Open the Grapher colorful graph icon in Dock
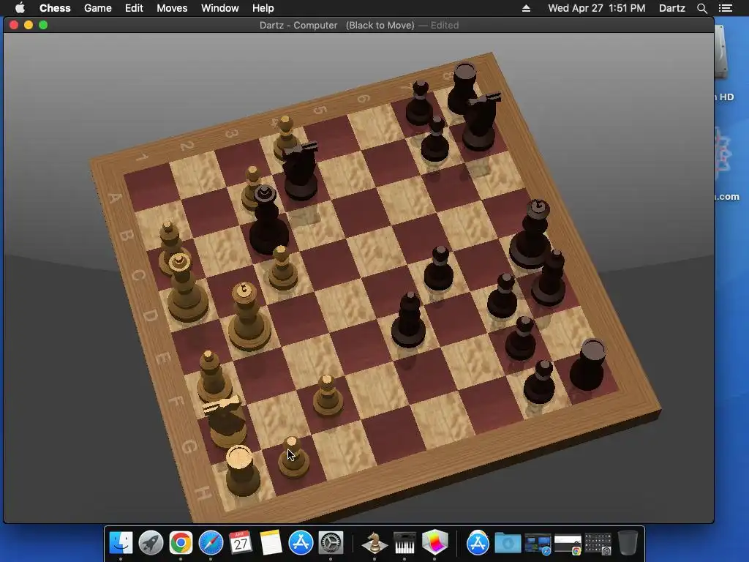Image resolution: width=749 pixels, height=562 pixels. [x=434, y=543]
